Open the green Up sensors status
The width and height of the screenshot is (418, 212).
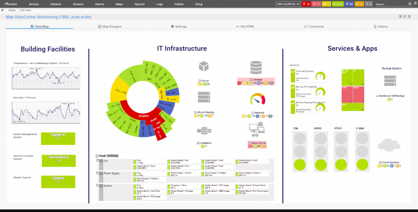coord(338,4)
